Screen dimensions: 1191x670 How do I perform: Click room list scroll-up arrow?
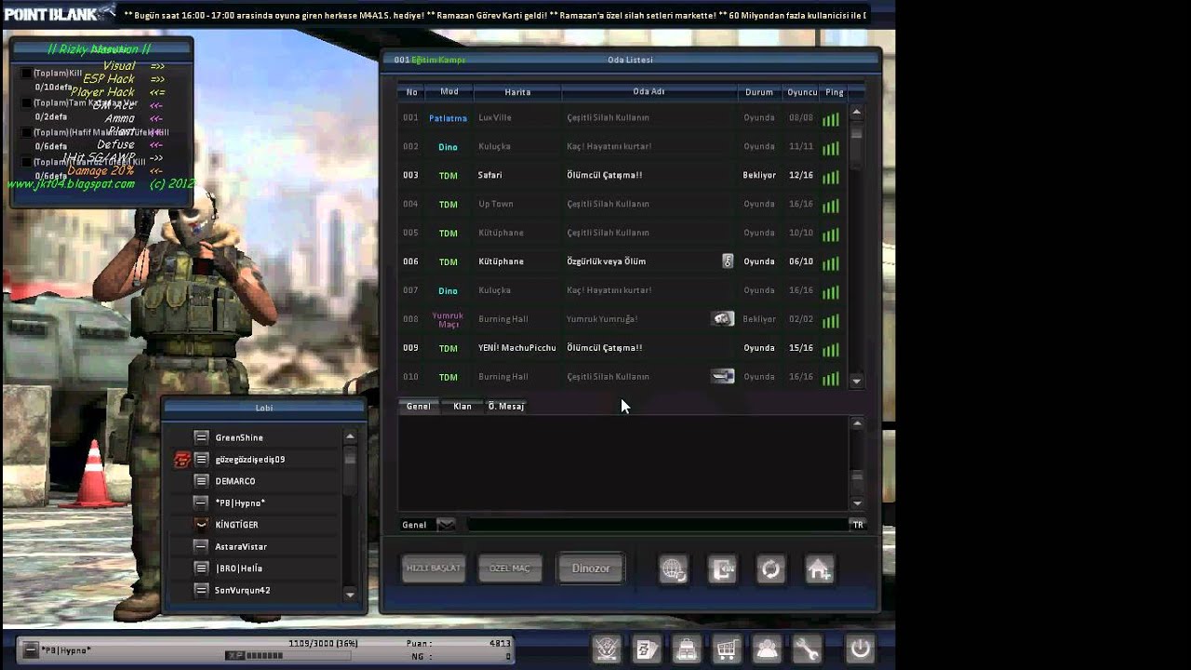(857, 112)
